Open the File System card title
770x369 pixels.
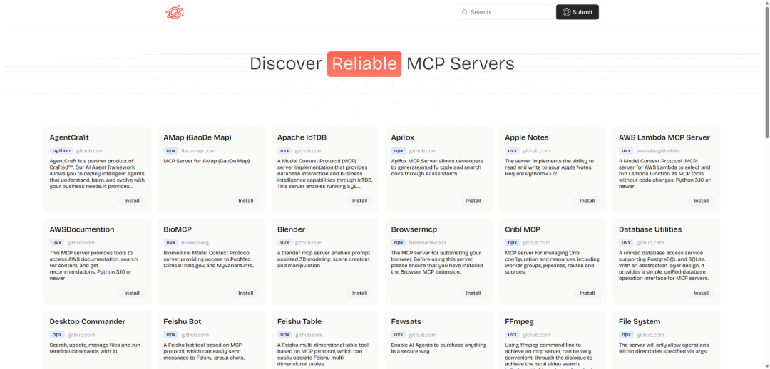(x=640, y=321)
